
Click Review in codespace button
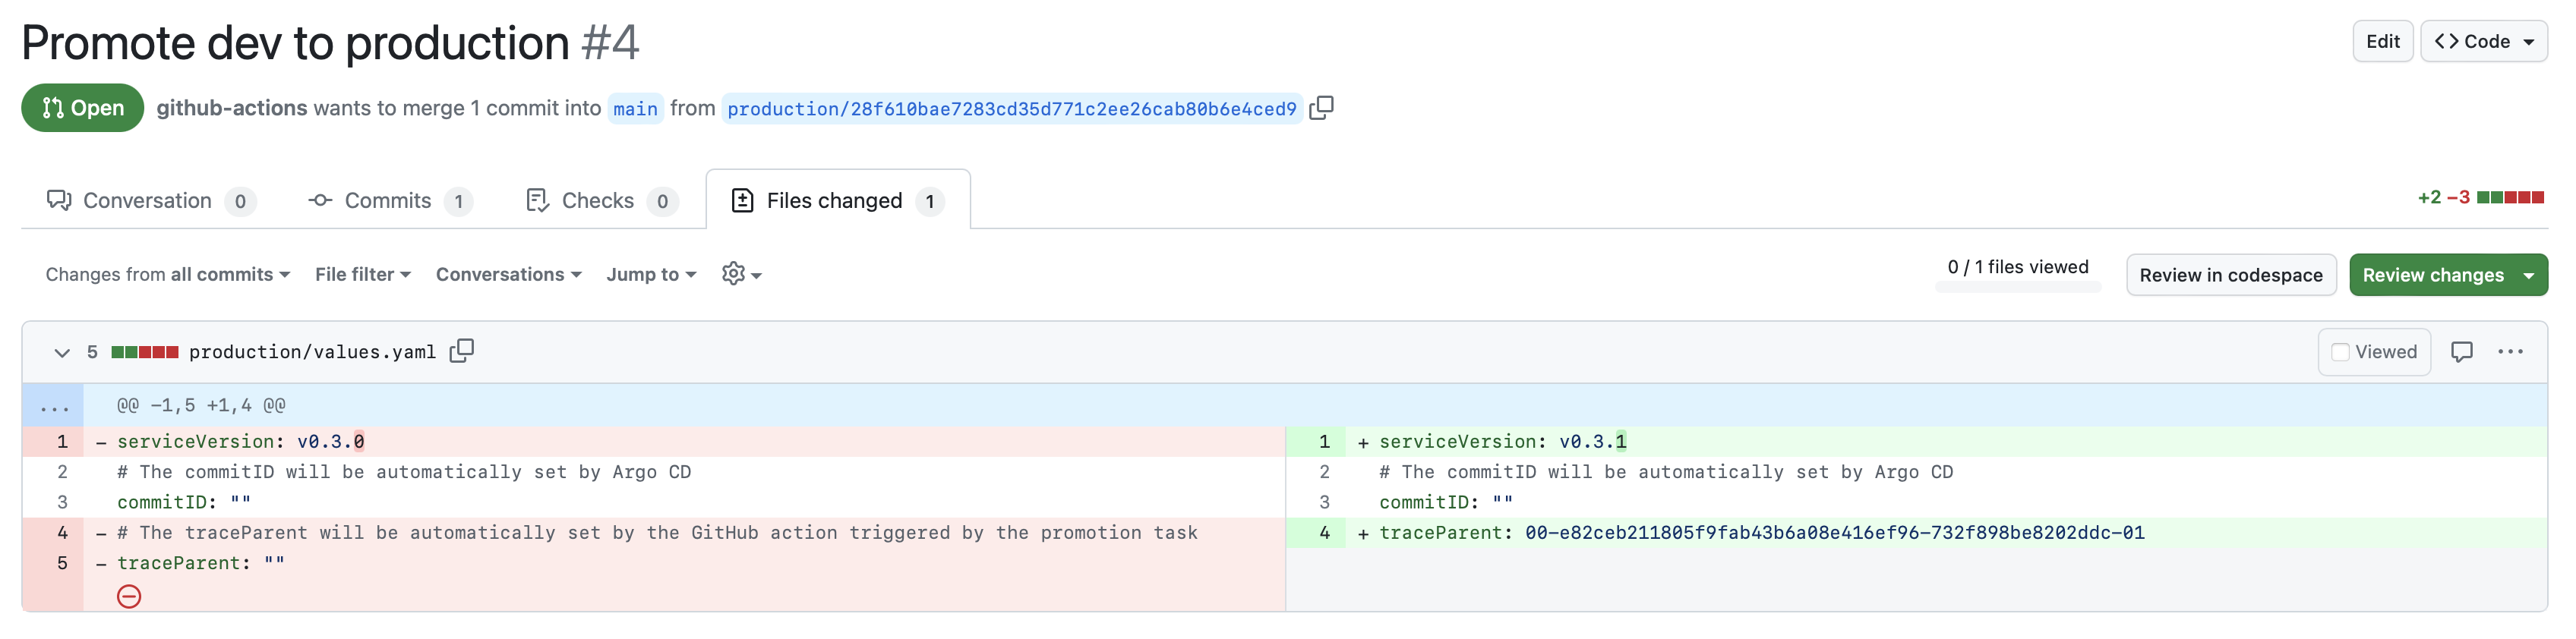point(2230,275)
